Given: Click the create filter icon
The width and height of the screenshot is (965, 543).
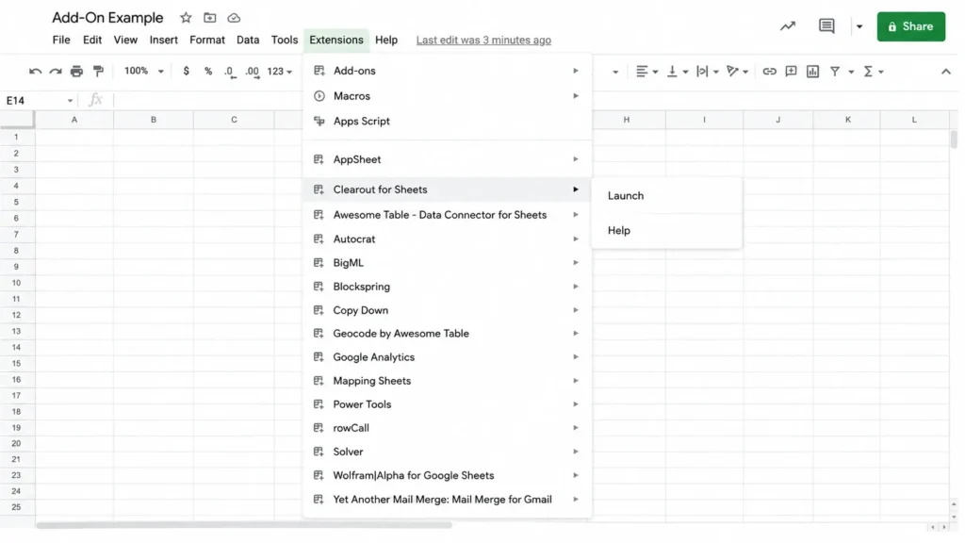Looking at the screenshot, I should (x=835, y=72).
